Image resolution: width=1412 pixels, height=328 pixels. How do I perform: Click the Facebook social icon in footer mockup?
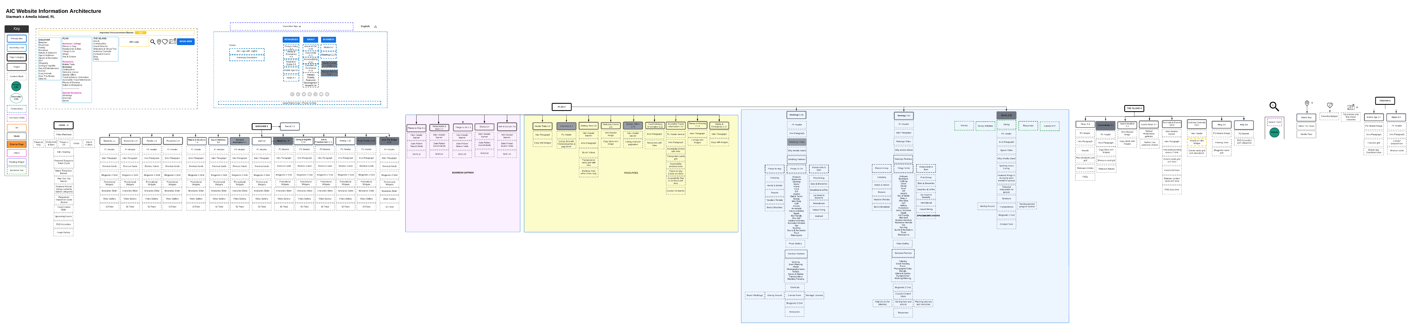click(310, 94)
